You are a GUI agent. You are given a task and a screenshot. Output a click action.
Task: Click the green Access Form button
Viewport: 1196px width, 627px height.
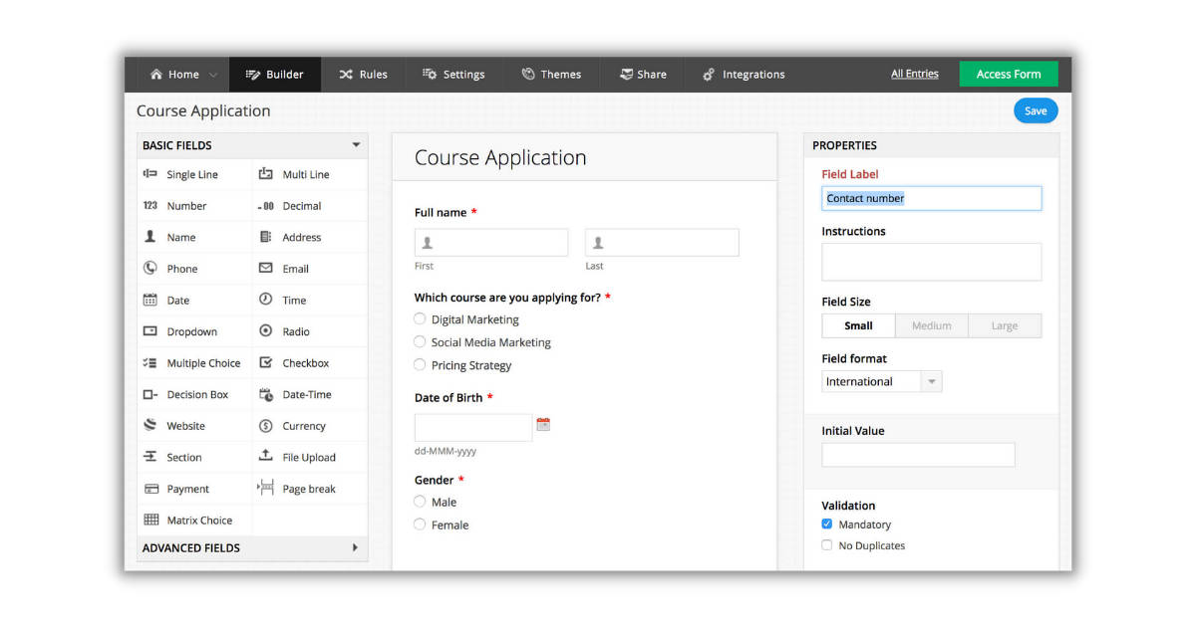click(1008, 75)
